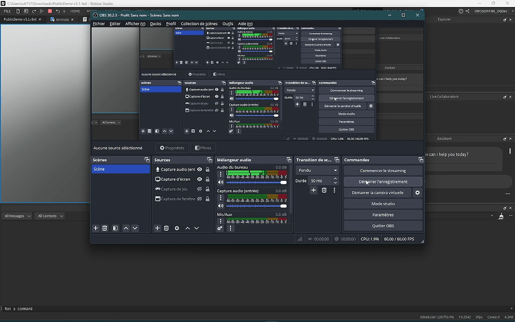Open audio mixer menu dots beside gears icon

pyautogui.click(x=230, y=228)
